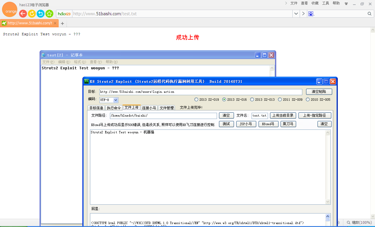Click browser page scrollbar up arrow
The image size is (375, 227).
coord(373,30)
